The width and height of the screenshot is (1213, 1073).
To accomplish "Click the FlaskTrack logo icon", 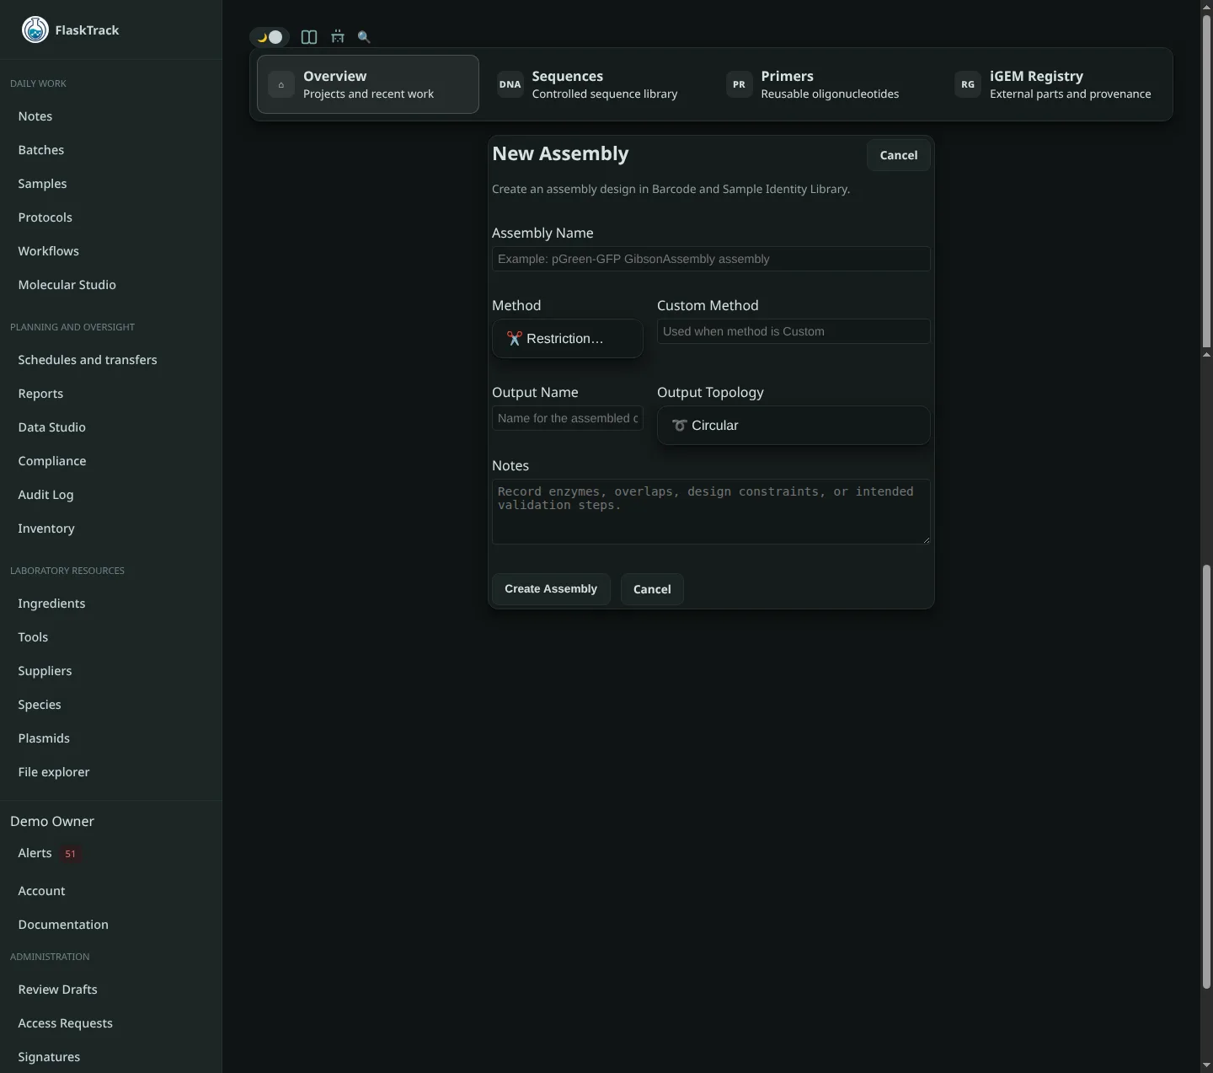I will [35, 30].
